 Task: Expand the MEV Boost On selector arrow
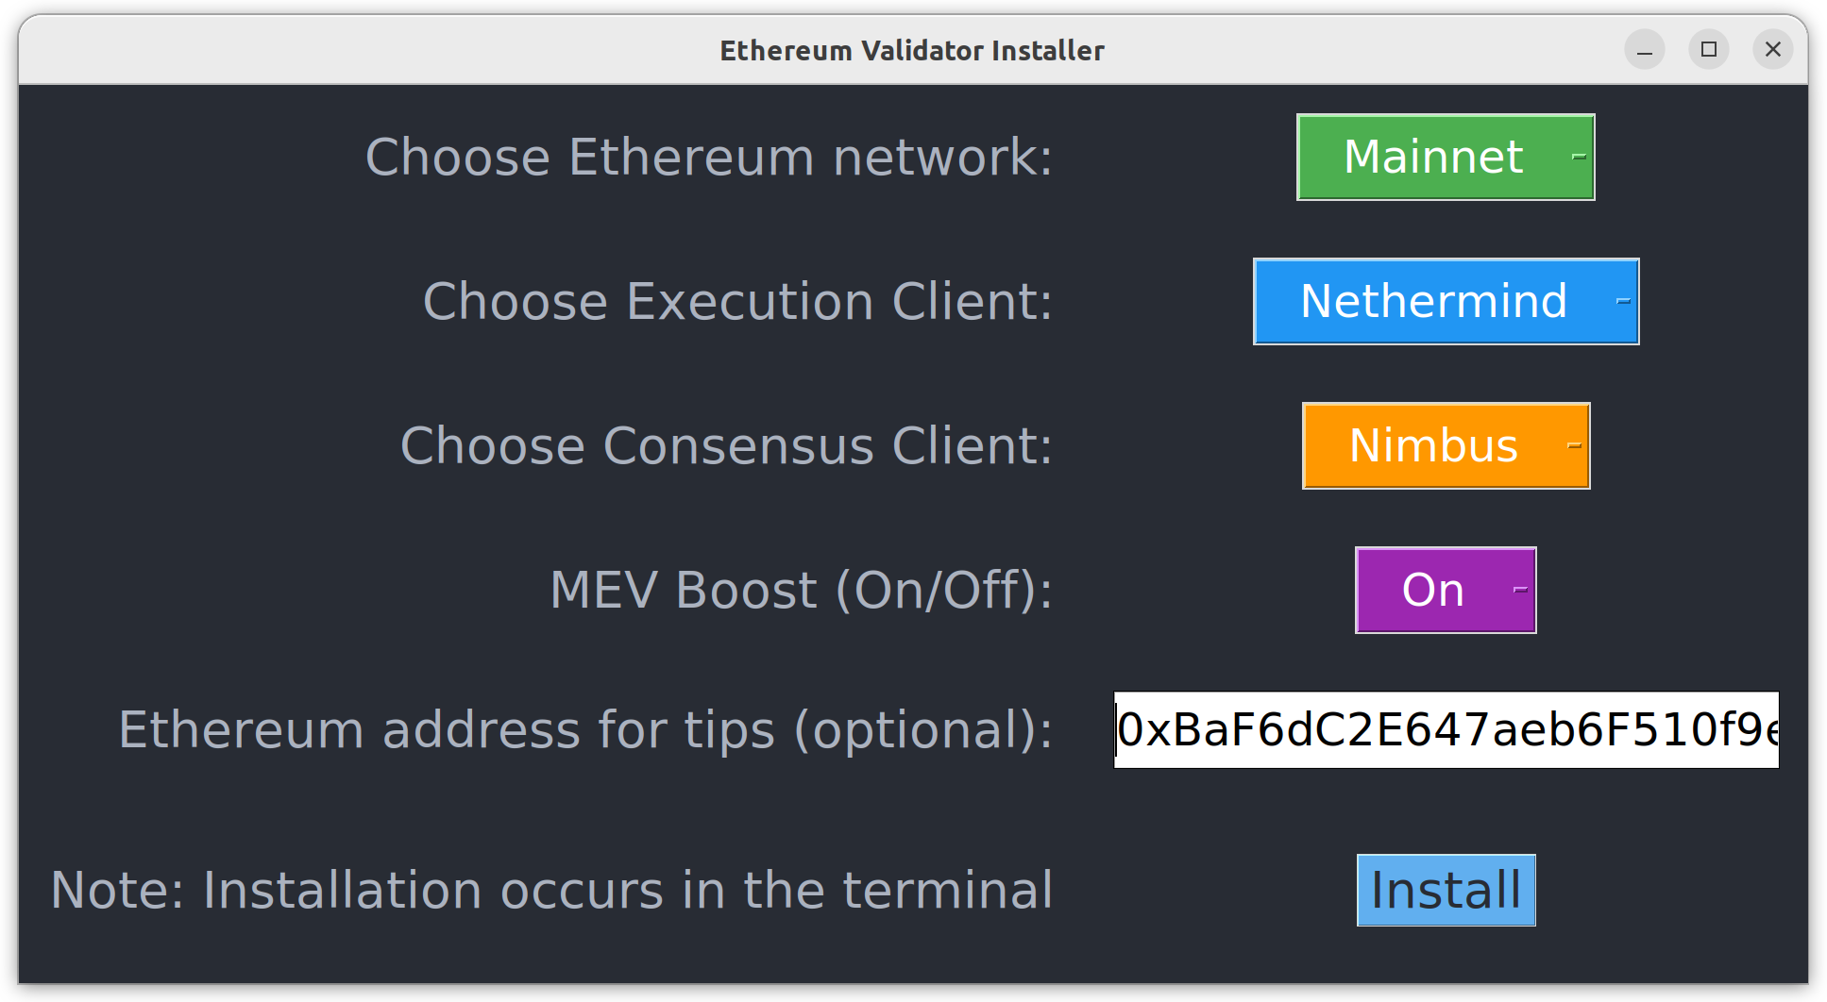click(1516, 590)
